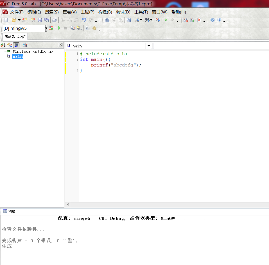
Task: Click the document with red X icon
Action: click(199, 20)
